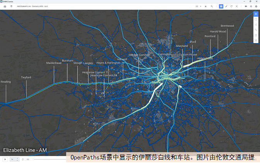
Task: Select the zoom-to-selection box tool
Action: tap(256, 35)
